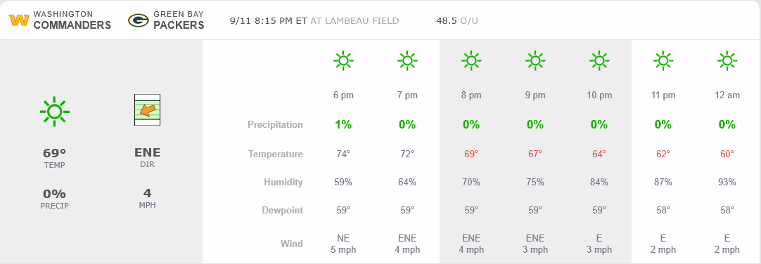Click the sunny icon above 10 pm
Viewport: 761px width, 264px height.
(599, 60)
